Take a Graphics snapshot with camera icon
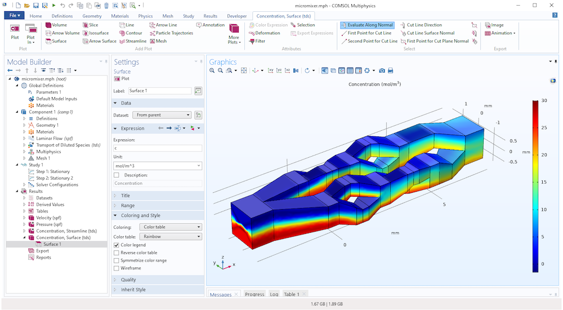563x310 pixels. pos(382,70)
